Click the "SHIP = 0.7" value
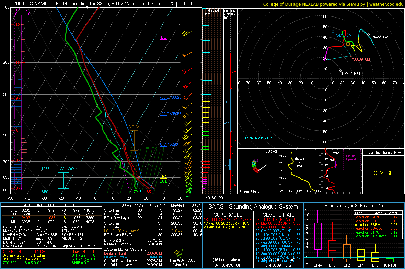This screenshot has height=269, width=405. click(80, 263)
